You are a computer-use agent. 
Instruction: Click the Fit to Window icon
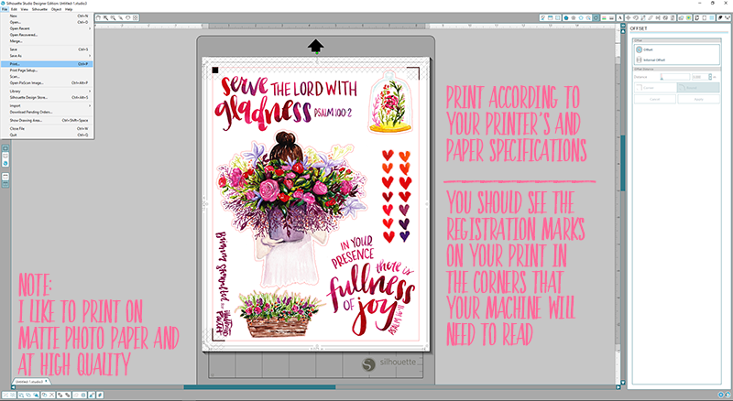coord(136,17)
